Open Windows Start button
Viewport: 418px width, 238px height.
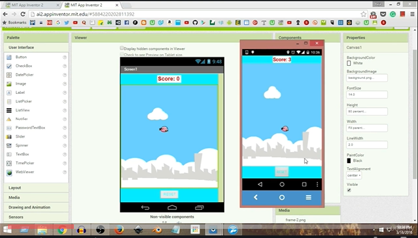[x=7, y=230]
